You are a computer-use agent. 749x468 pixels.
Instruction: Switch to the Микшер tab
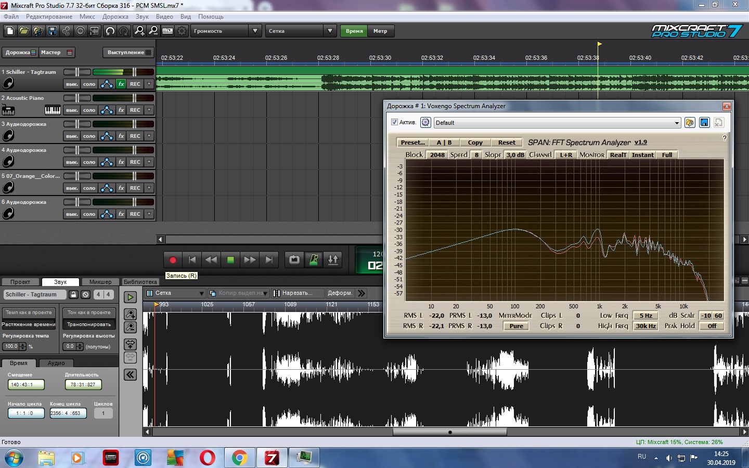click(x=100, y=282)
